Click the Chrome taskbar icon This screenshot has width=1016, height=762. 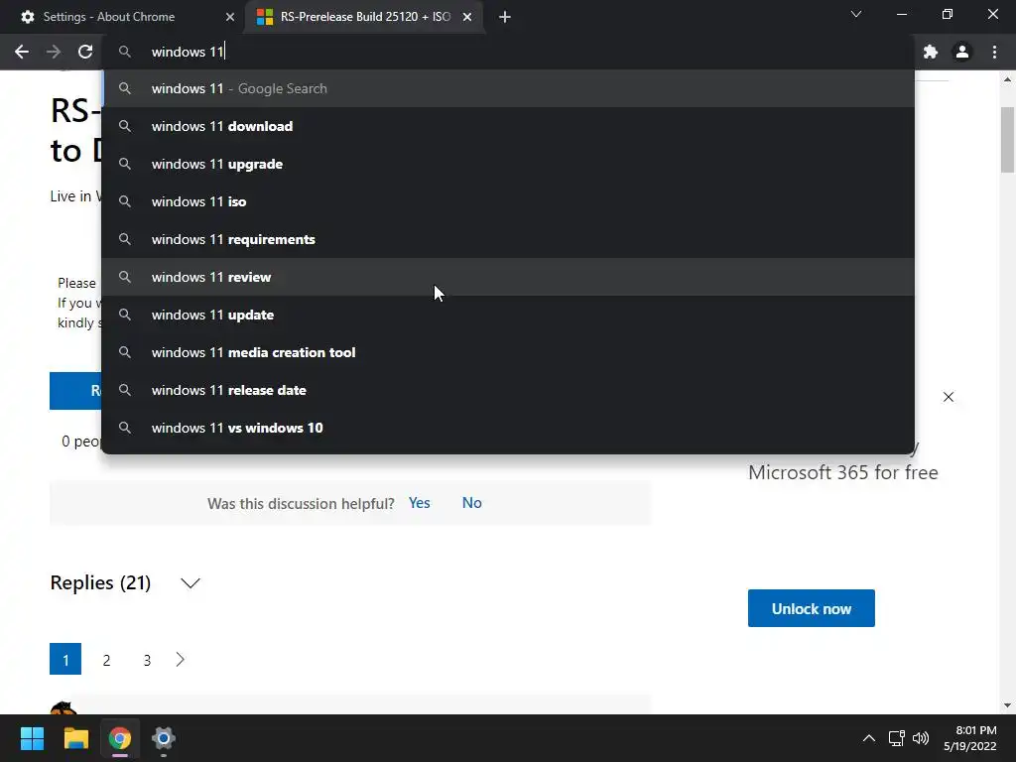tap(120, 738)
